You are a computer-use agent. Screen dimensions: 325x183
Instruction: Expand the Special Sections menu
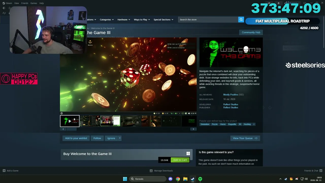(163, 20)
